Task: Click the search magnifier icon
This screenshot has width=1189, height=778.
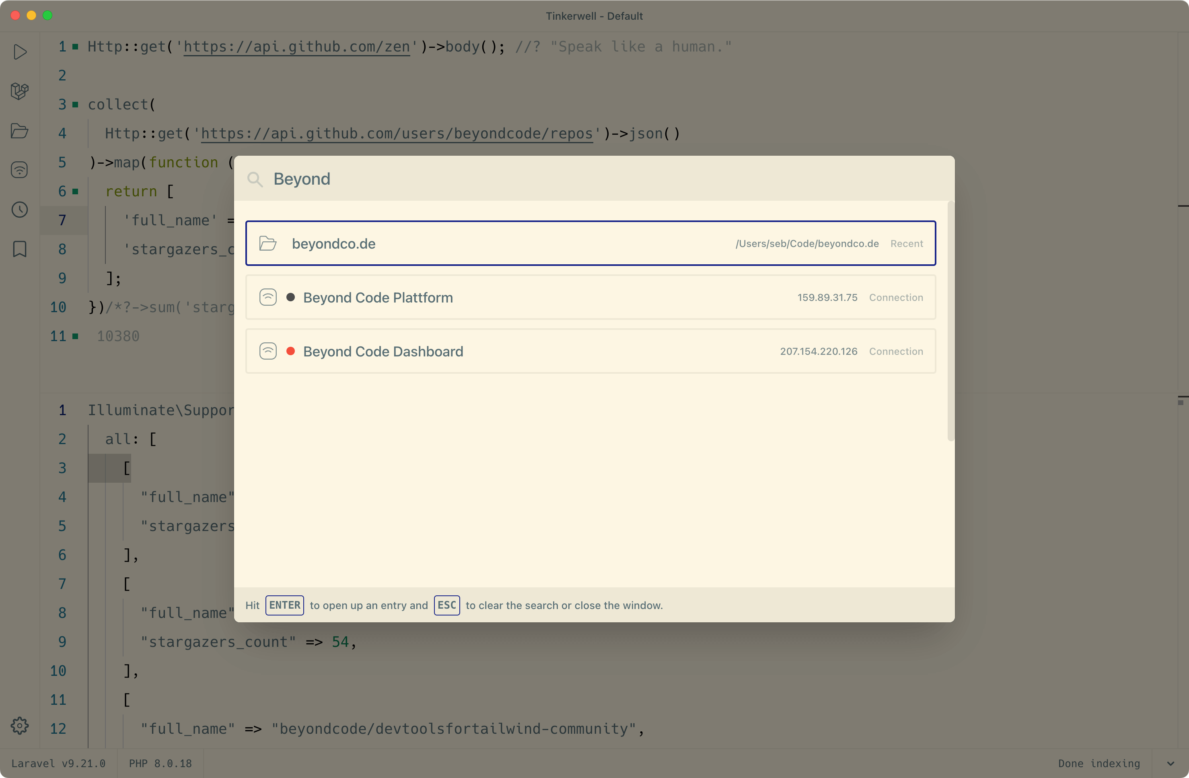Action: tap(255, 179)
